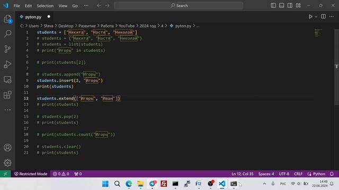This screenshot has width=339, height=190.
Task: Open the Explorer view in activity bar
Action: [7, 19]
